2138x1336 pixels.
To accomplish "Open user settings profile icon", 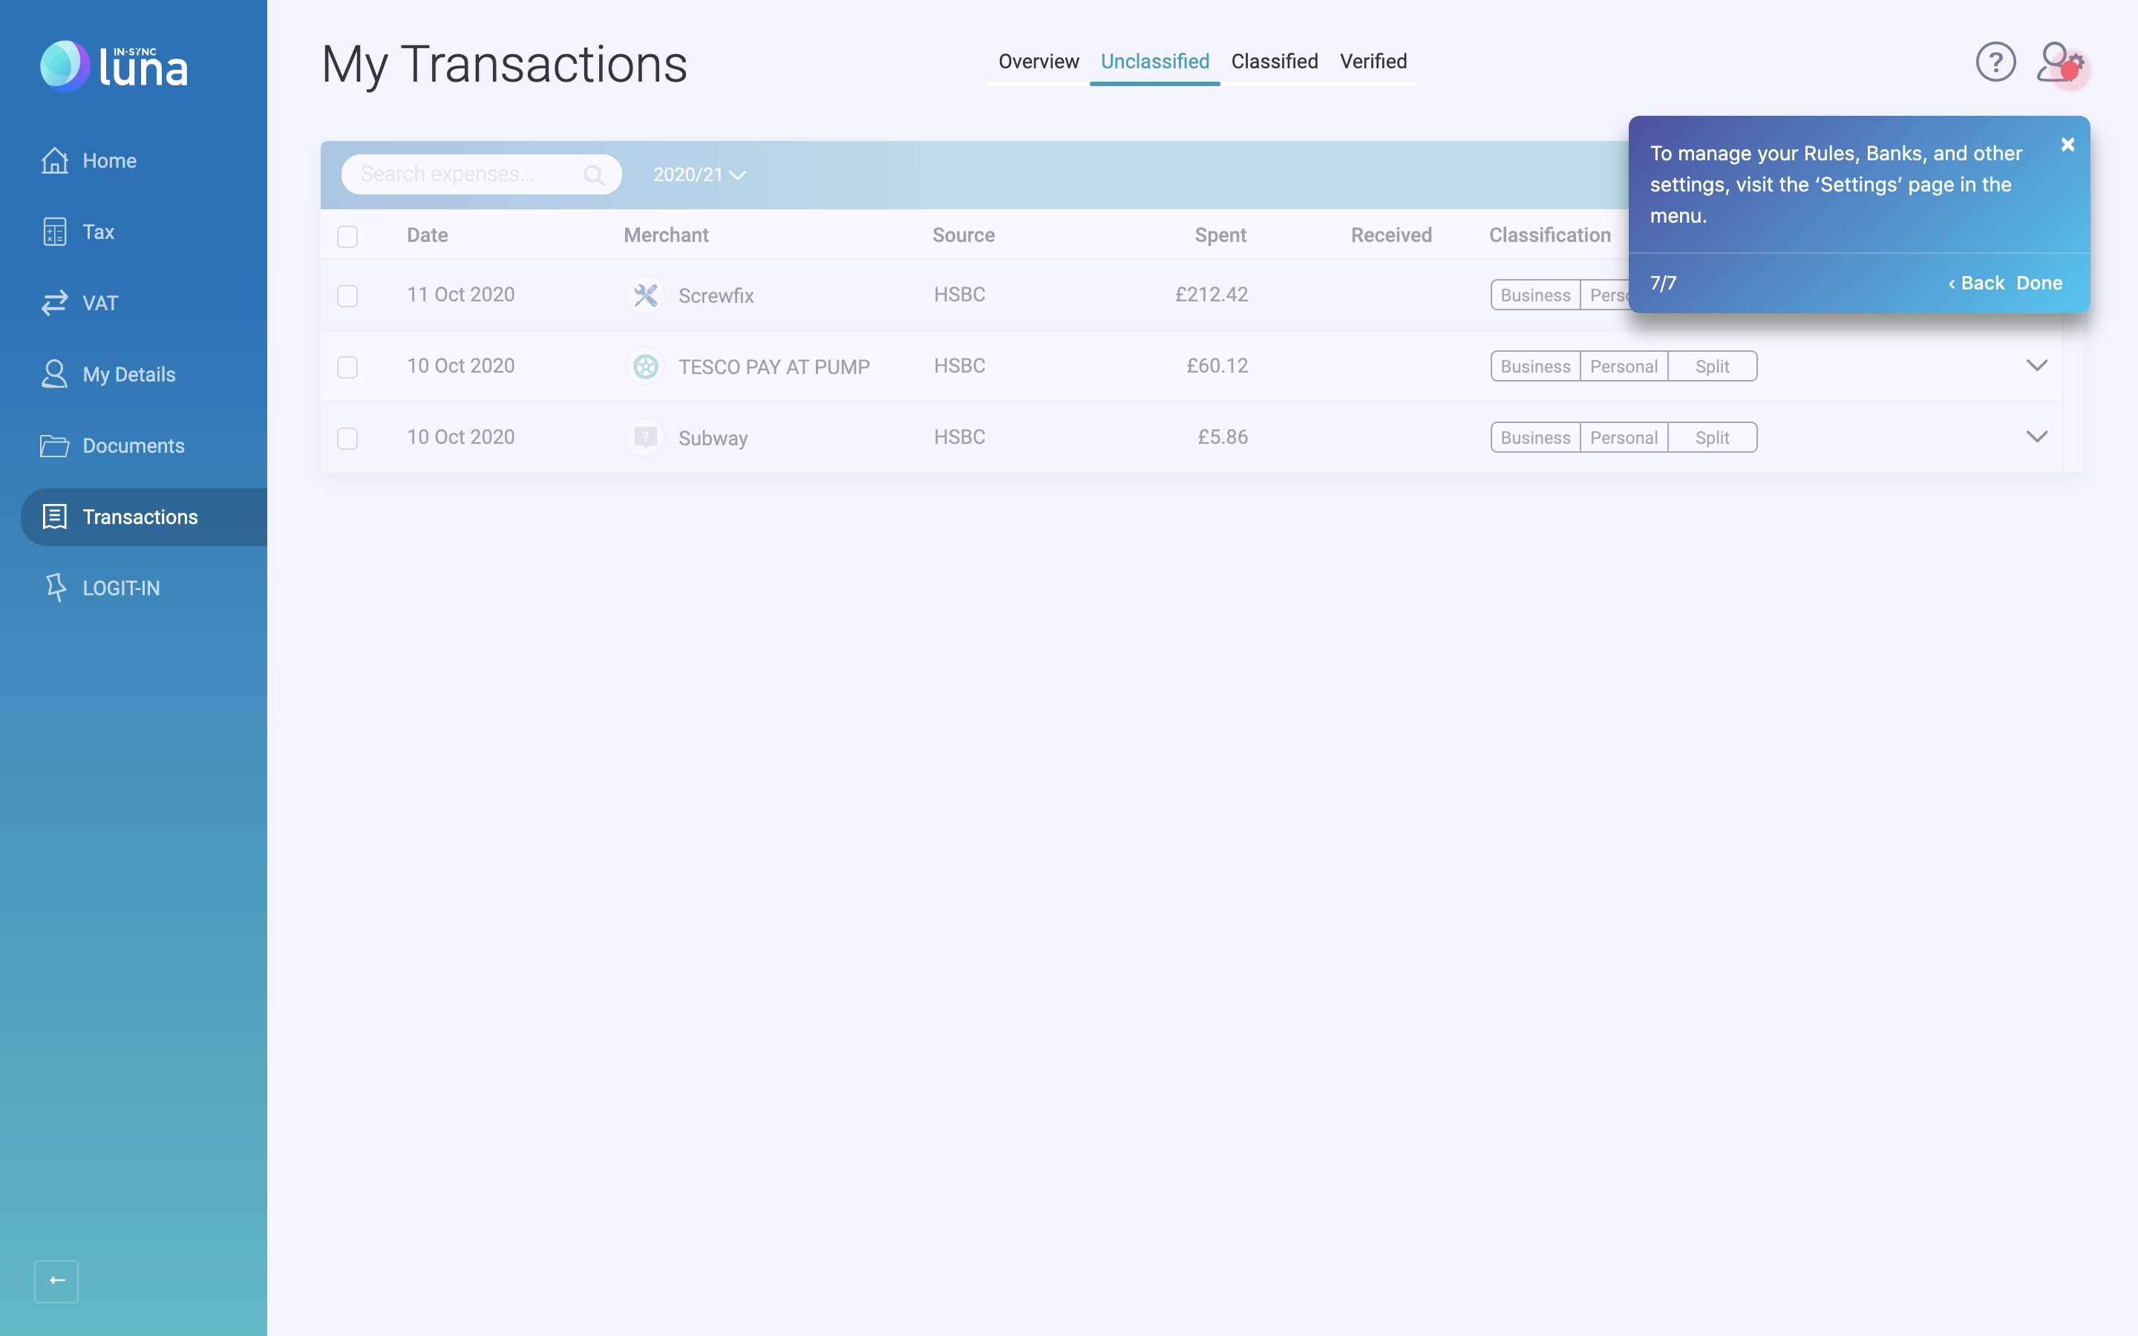I will [2059, 63].
